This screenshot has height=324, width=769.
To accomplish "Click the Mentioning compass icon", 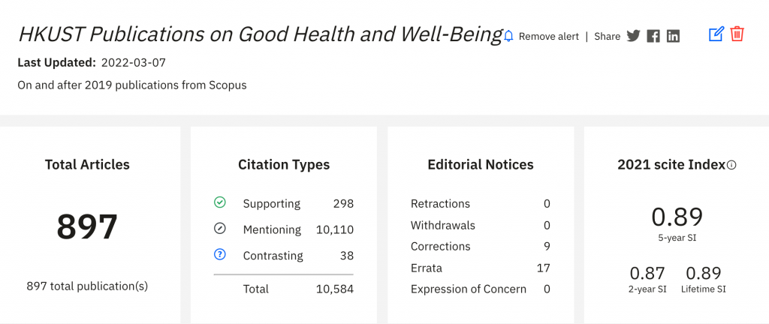I will click(220, 229).
